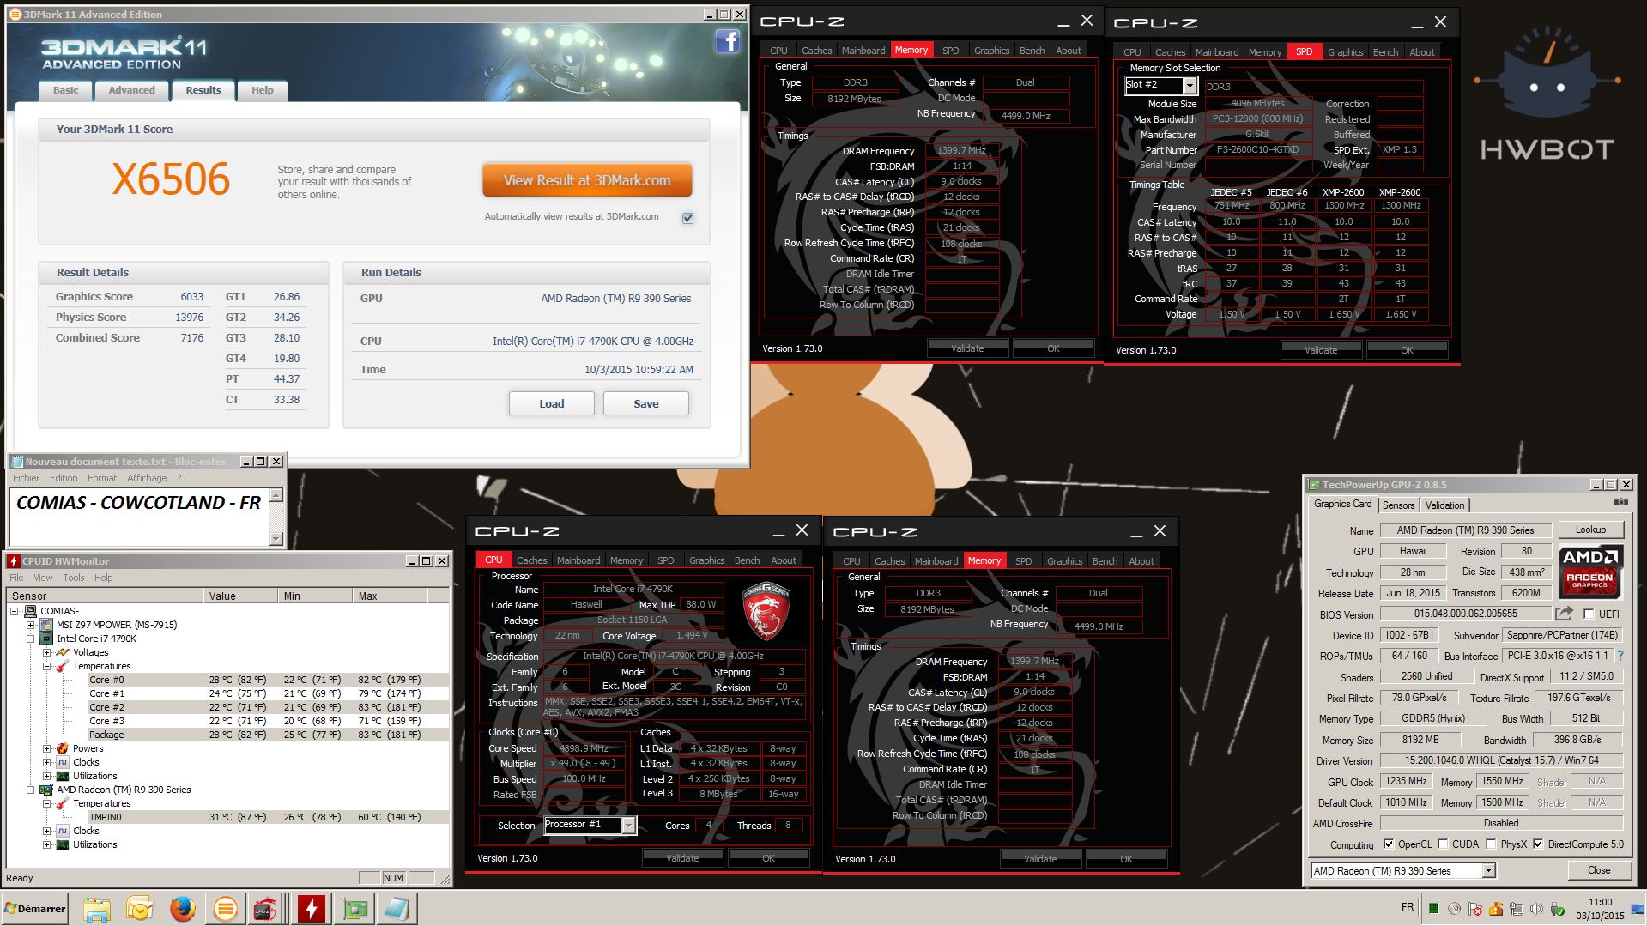Viewport: 1647px width, 926px height.
Task: Open GPU-Z BIOS share/export icon
Action: (x=1564, y=613)
